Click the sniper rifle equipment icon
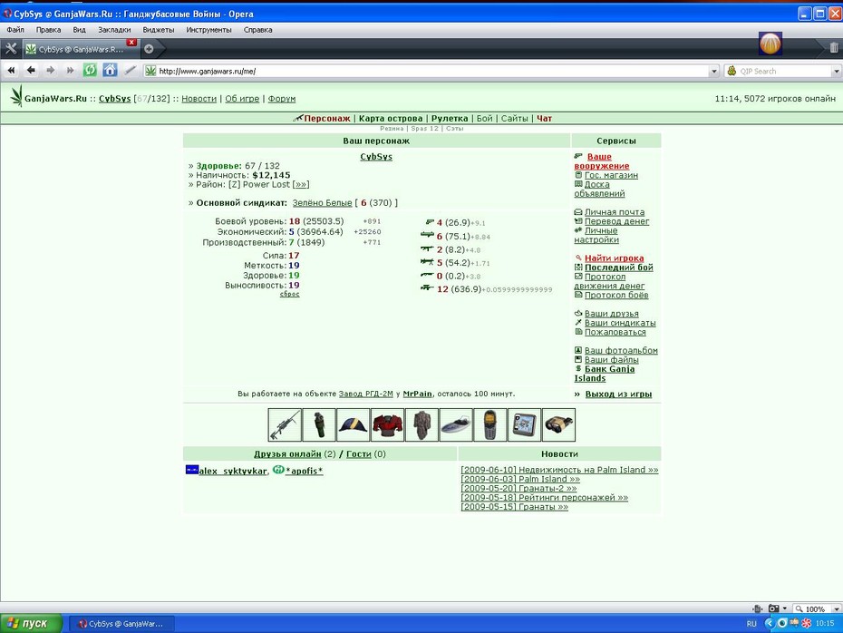 [x=285, y=424]
